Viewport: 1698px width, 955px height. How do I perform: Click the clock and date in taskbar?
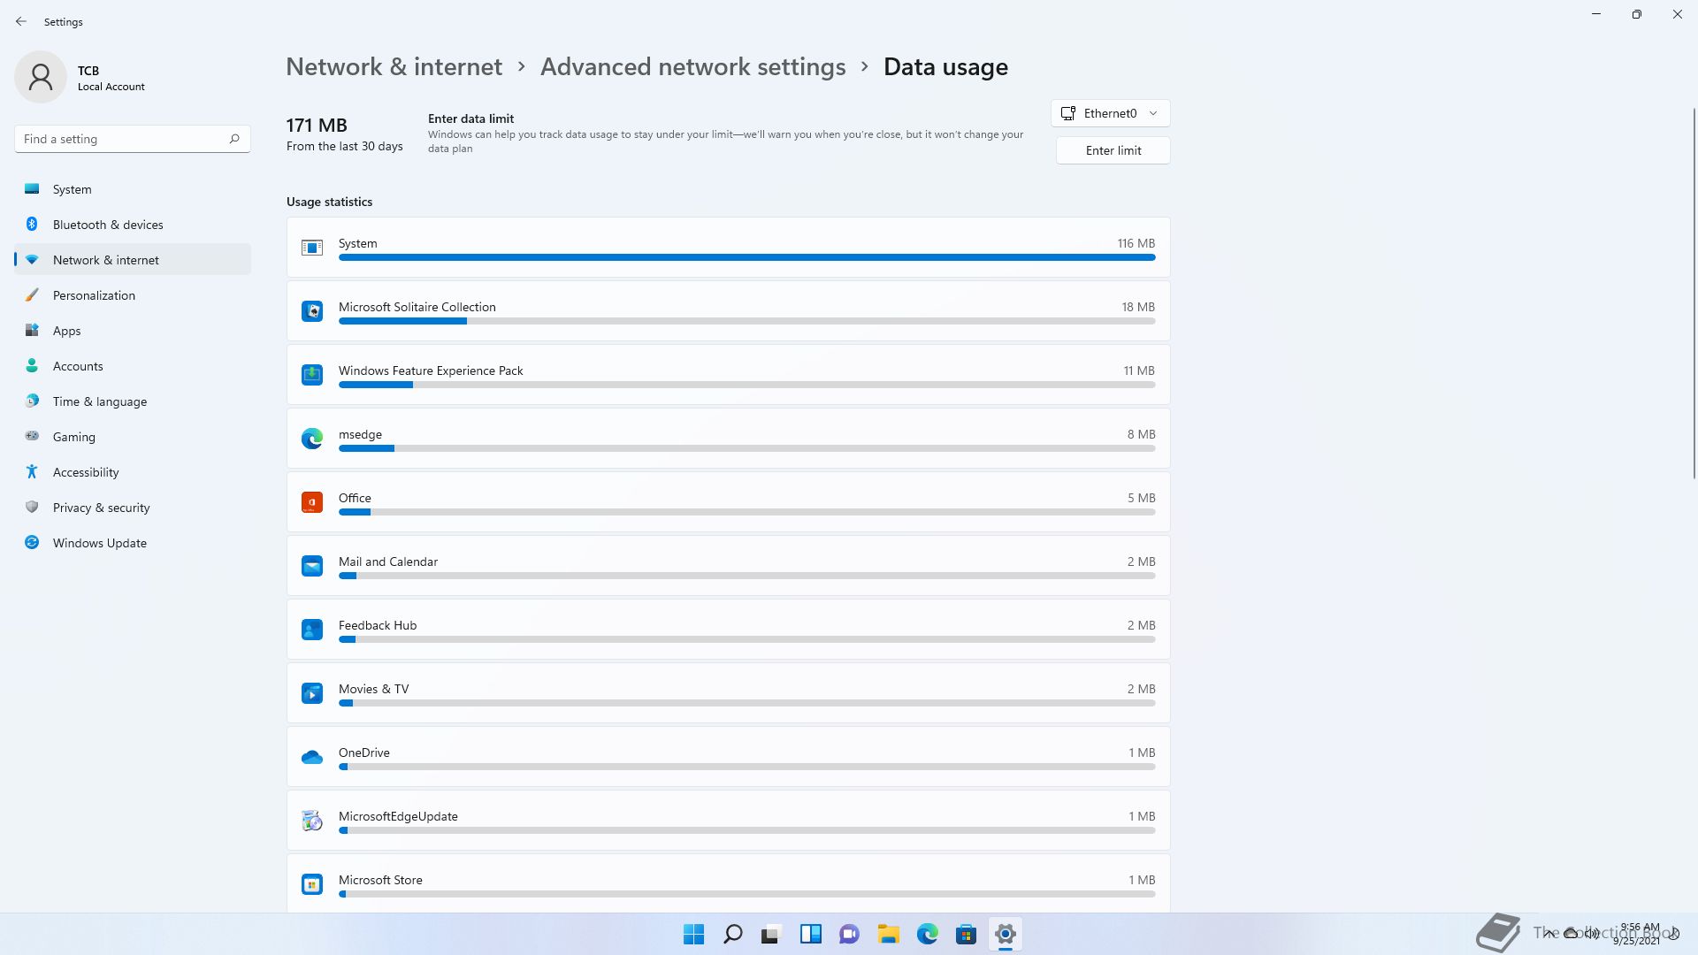pyautogui.click(x=1637, y=934)
